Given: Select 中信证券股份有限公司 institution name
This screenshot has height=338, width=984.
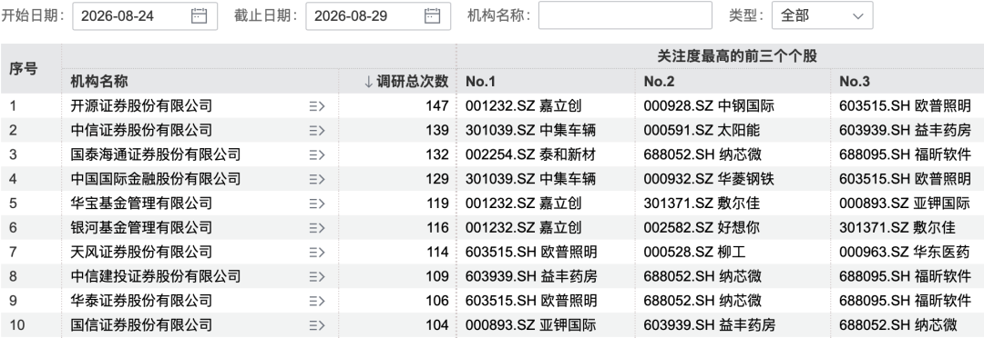Looking at the screenshot, I should tap(141, 130).
